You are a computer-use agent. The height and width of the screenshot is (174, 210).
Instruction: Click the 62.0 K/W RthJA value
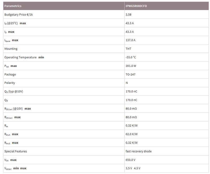coord(132,134)
